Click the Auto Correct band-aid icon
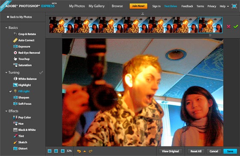This screenshot has width=240, height=156. (x=15, y=40)
